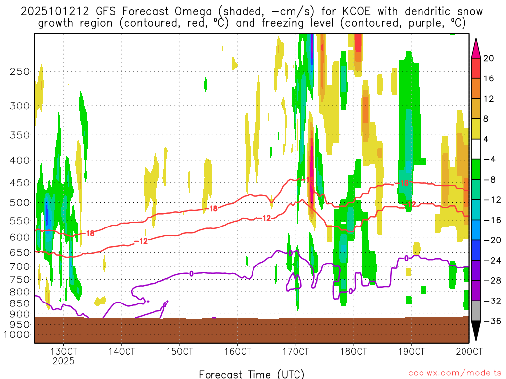Click the gray color bar segment between -32 and -36
The image size is (506, 379).
(476, 311)
